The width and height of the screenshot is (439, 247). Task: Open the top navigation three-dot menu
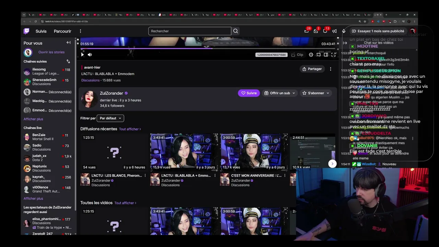pos(80,31)
